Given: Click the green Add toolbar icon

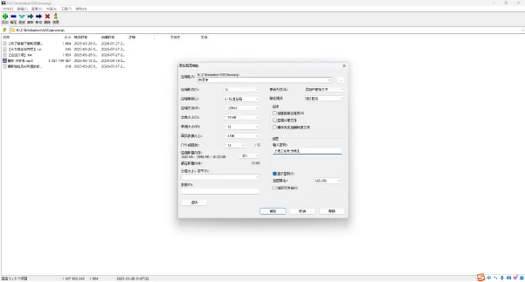Looking at the screenshot, I should (x=5, y=16).
